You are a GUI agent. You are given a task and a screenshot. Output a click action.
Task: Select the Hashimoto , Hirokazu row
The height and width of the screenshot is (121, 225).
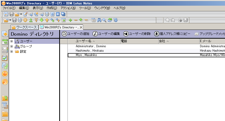(146, 51)
